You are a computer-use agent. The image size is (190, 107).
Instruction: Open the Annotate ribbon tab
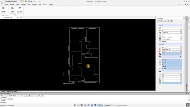point(23,4)
